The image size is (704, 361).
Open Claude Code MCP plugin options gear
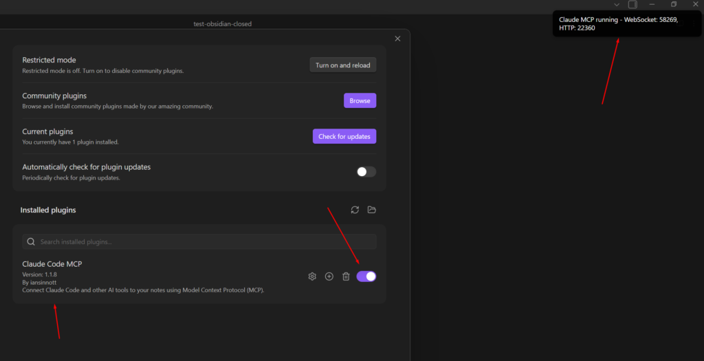[312, 276]
